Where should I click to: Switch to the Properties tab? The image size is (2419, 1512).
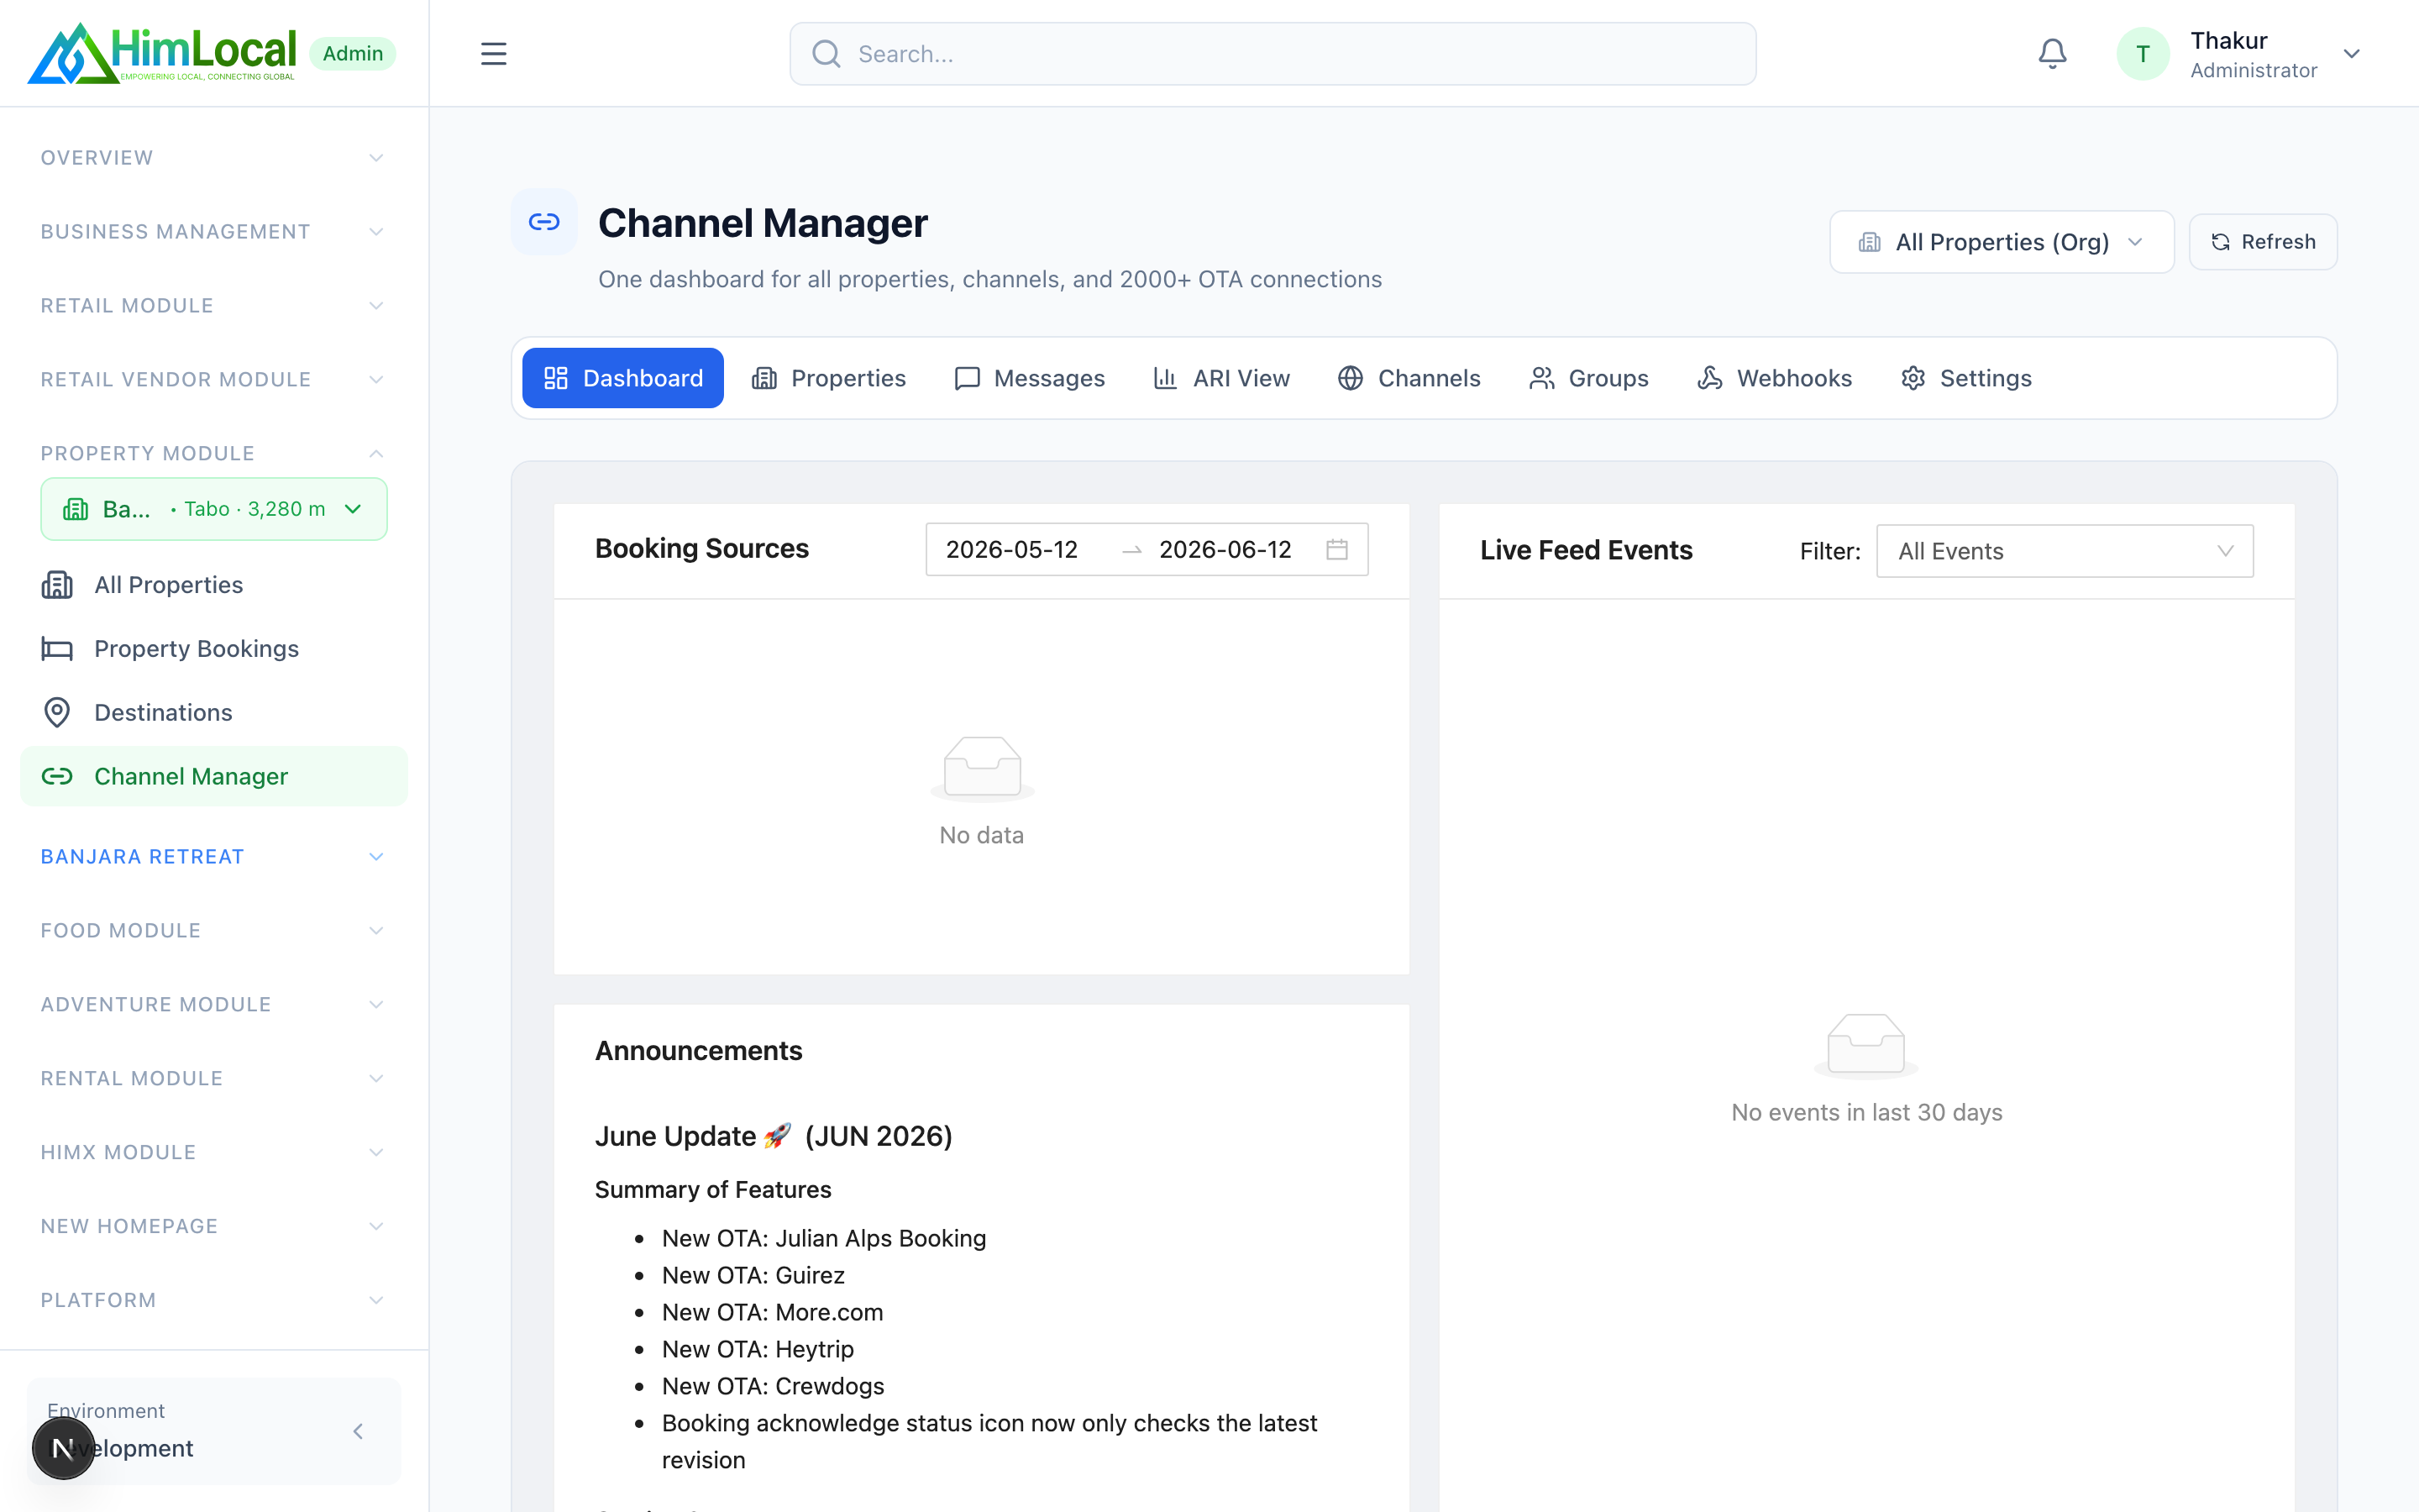coord(829,378)
